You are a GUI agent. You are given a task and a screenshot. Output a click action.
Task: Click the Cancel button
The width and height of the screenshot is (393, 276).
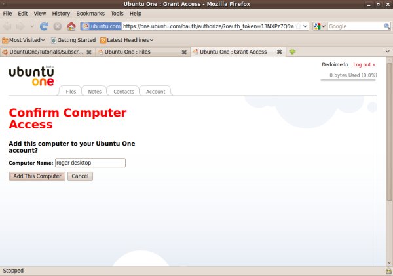(x=80, y=176)
